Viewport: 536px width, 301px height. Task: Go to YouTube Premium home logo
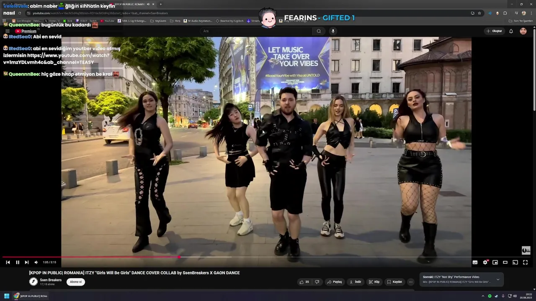tap(26, 31)
